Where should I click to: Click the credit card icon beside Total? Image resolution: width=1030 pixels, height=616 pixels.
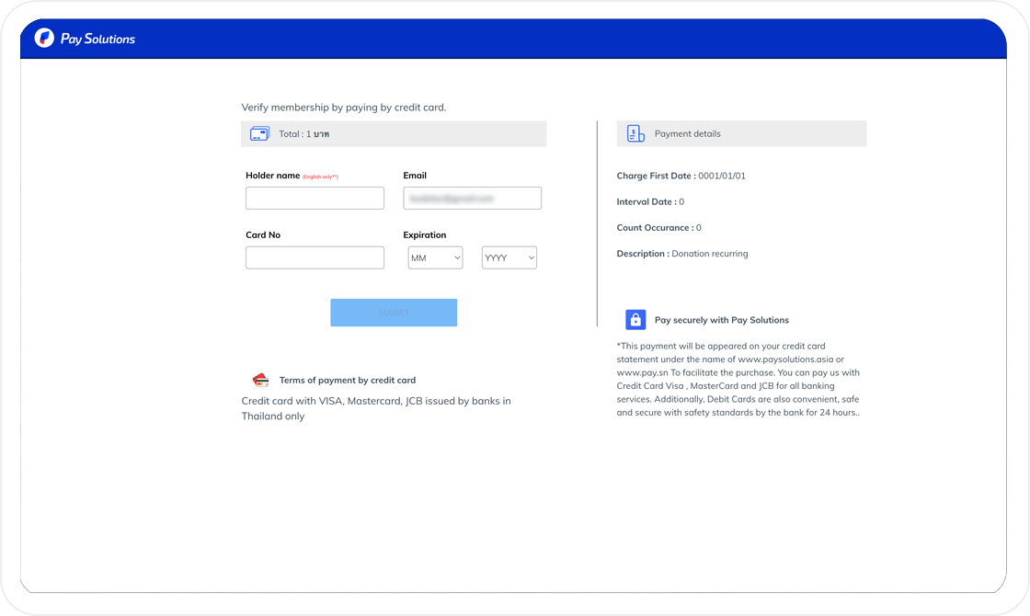259,133
